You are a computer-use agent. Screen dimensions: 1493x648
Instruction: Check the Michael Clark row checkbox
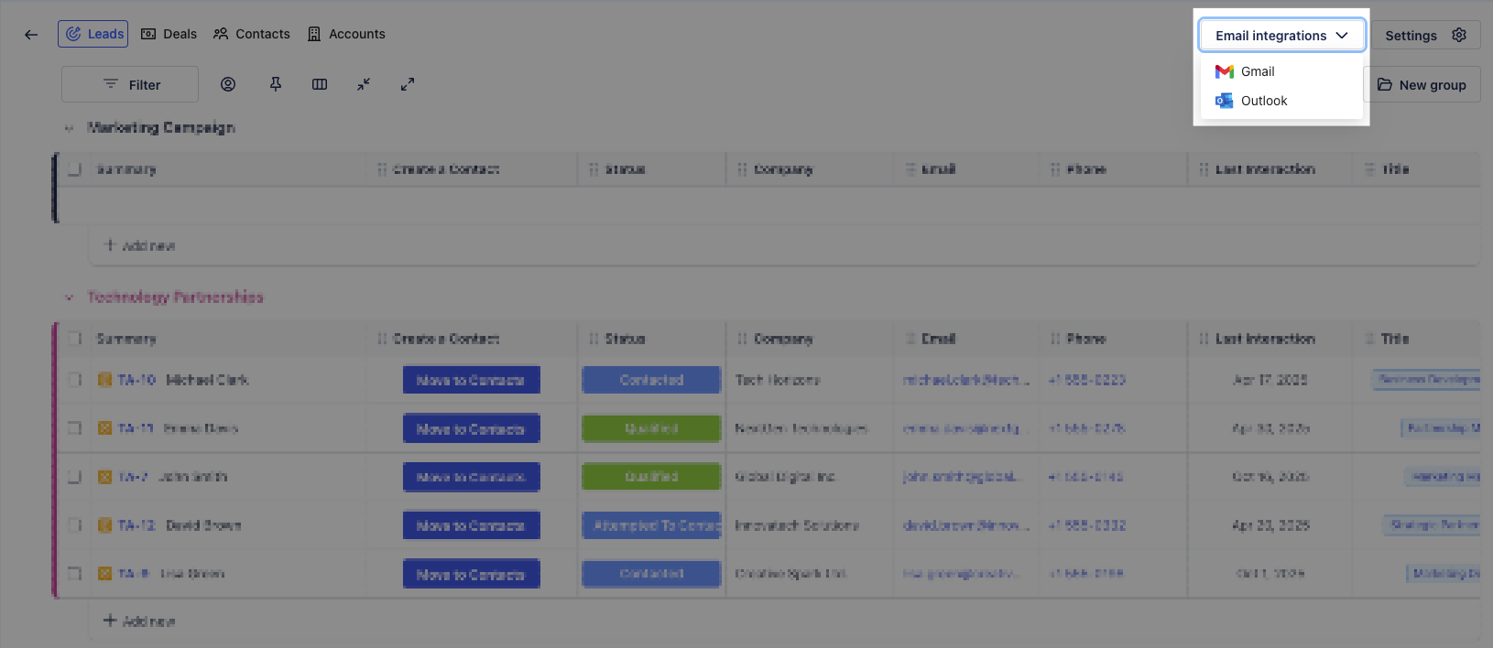75,380
